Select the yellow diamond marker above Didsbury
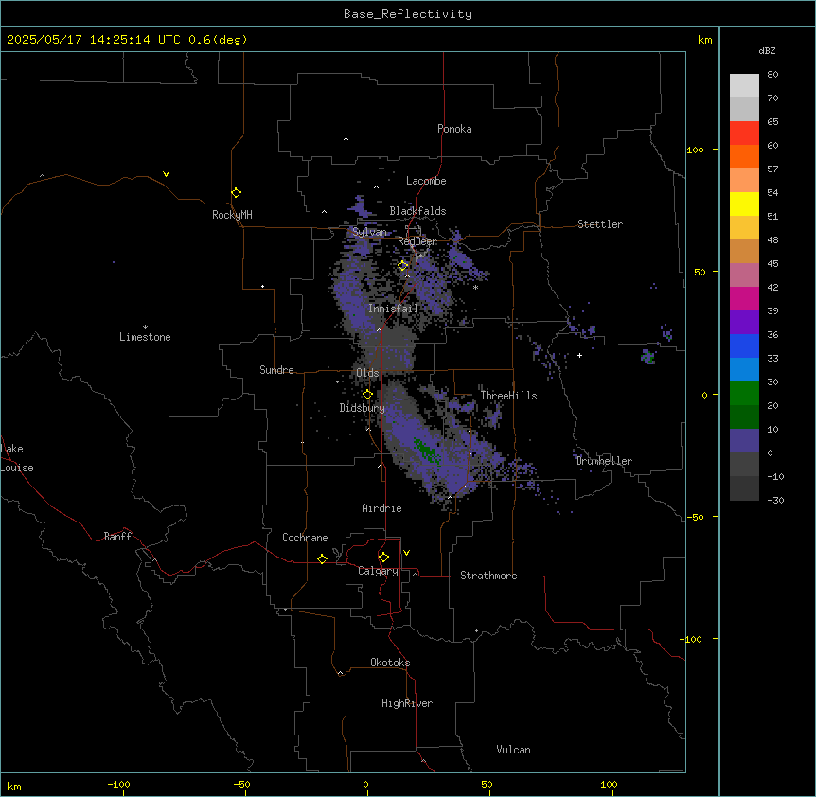Screen dimensions: 816x797 pos(367,395)
